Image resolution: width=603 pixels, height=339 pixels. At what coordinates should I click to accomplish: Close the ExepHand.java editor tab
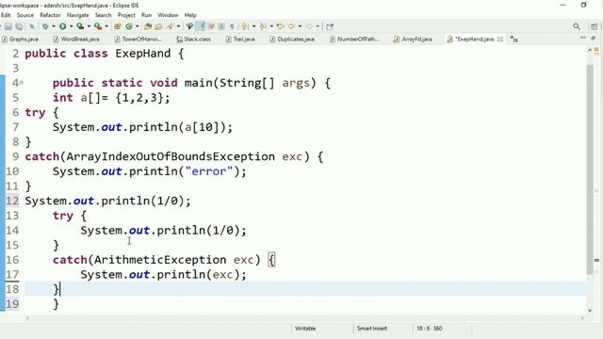(500, 39)
